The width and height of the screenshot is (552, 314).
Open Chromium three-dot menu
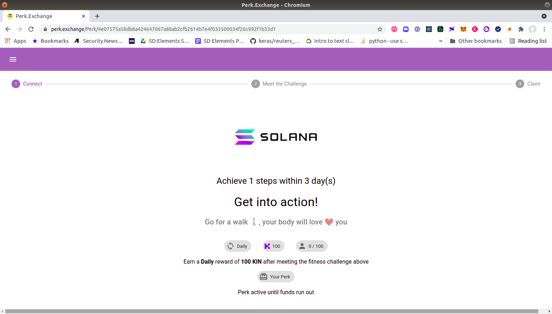click(x=544, y=29)
